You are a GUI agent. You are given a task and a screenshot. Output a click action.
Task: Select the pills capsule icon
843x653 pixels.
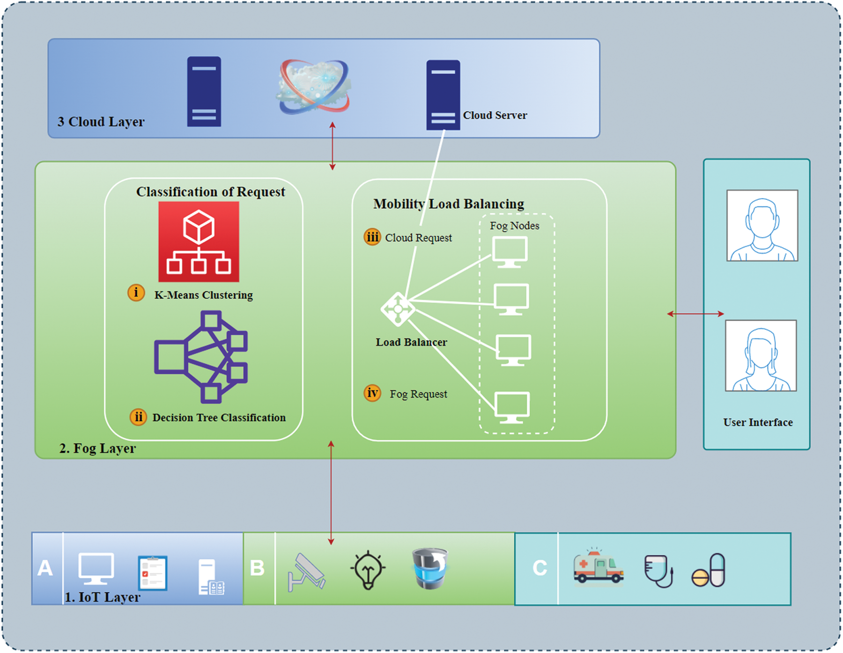click(x=709, y=571)
